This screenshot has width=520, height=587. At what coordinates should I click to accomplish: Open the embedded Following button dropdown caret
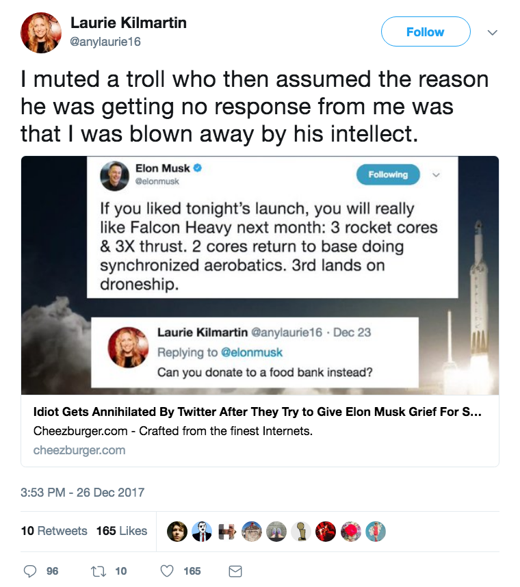click(x=437, y=174)
